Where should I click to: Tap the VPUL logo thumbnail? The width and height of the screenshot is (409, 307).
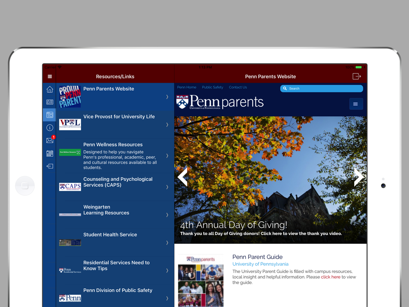70,124
